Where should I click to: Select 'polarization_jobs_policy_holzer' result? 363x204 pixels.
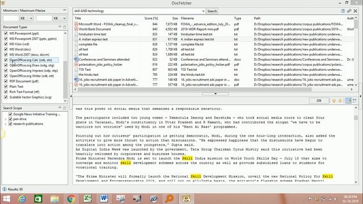[214, 65]
